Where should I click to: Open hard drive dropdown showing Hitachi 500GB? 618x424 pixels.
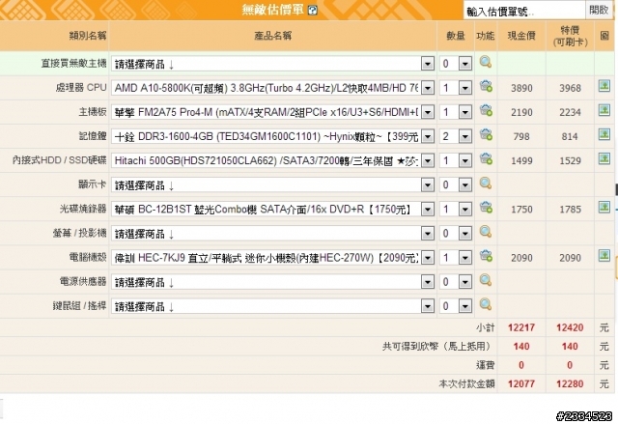click(272, 160)
